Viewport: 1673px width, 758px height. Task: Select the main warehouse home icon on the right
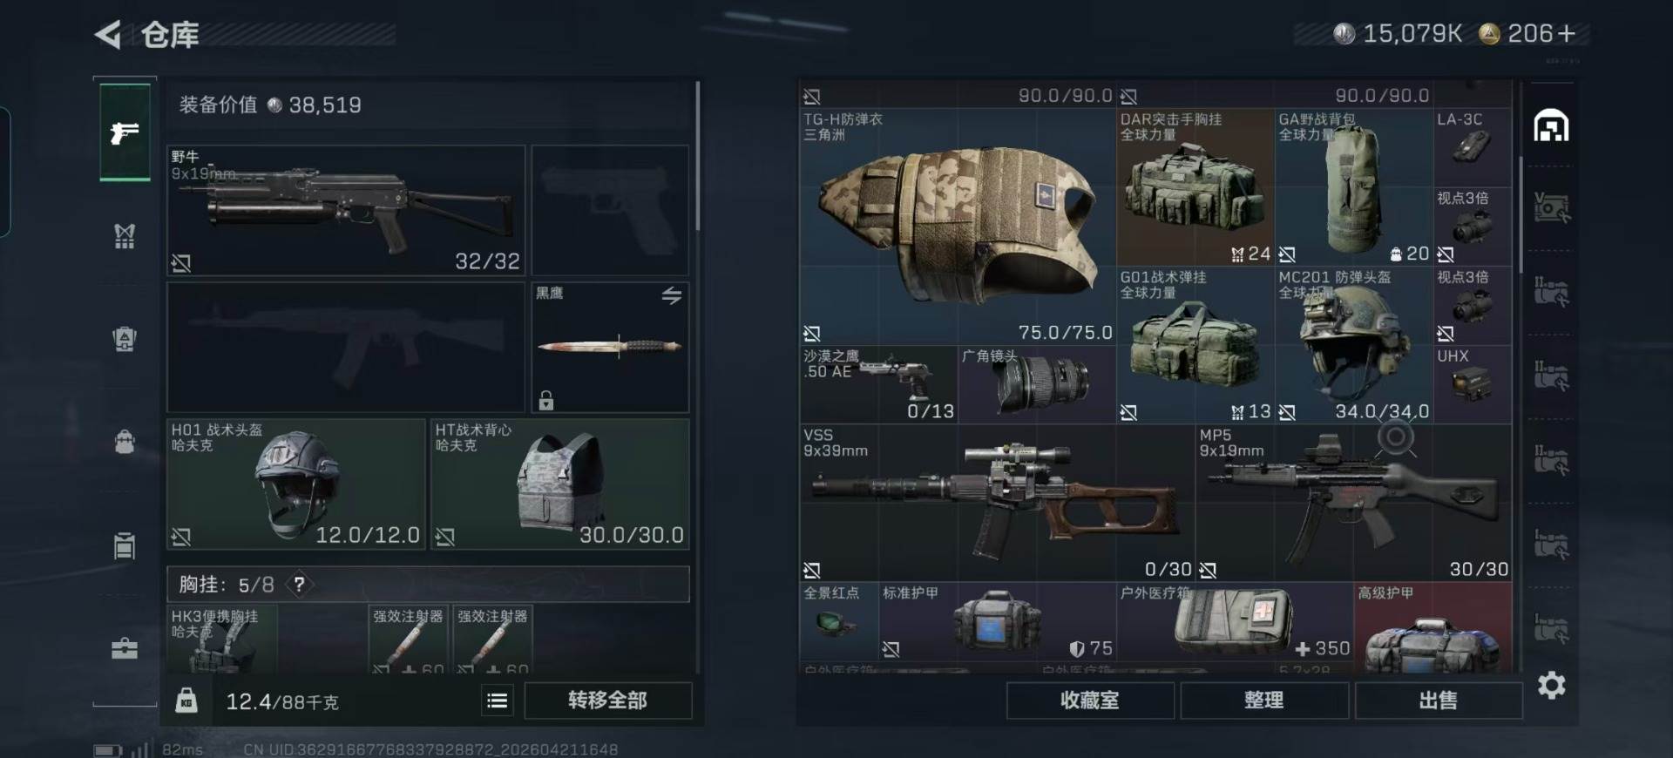pyautogui.click(x=1551, y=126)
